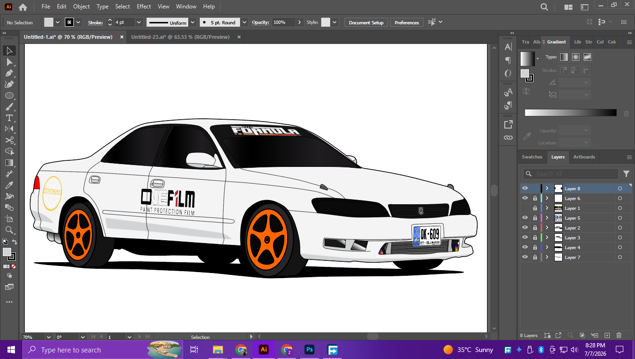
Task: Choose the Reflect tool
Action: coord(9,129)
